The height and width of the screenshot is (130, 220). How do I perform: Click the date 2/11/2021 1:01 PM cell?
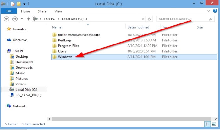(x=141, y=57)
